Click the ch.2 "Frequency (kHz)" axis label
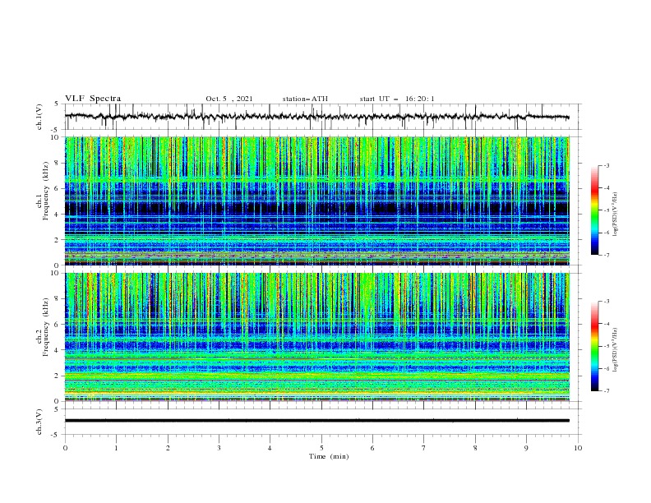Viewport: 651px width, 503px height. click(x=46, y=327)
